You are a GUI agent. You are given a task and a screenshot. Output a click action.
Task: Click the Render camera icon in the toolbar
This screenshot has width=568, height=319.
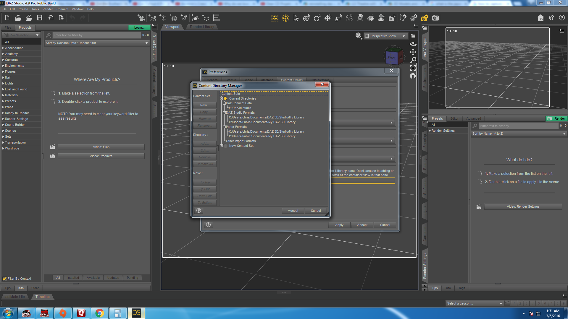click(435, 18)
